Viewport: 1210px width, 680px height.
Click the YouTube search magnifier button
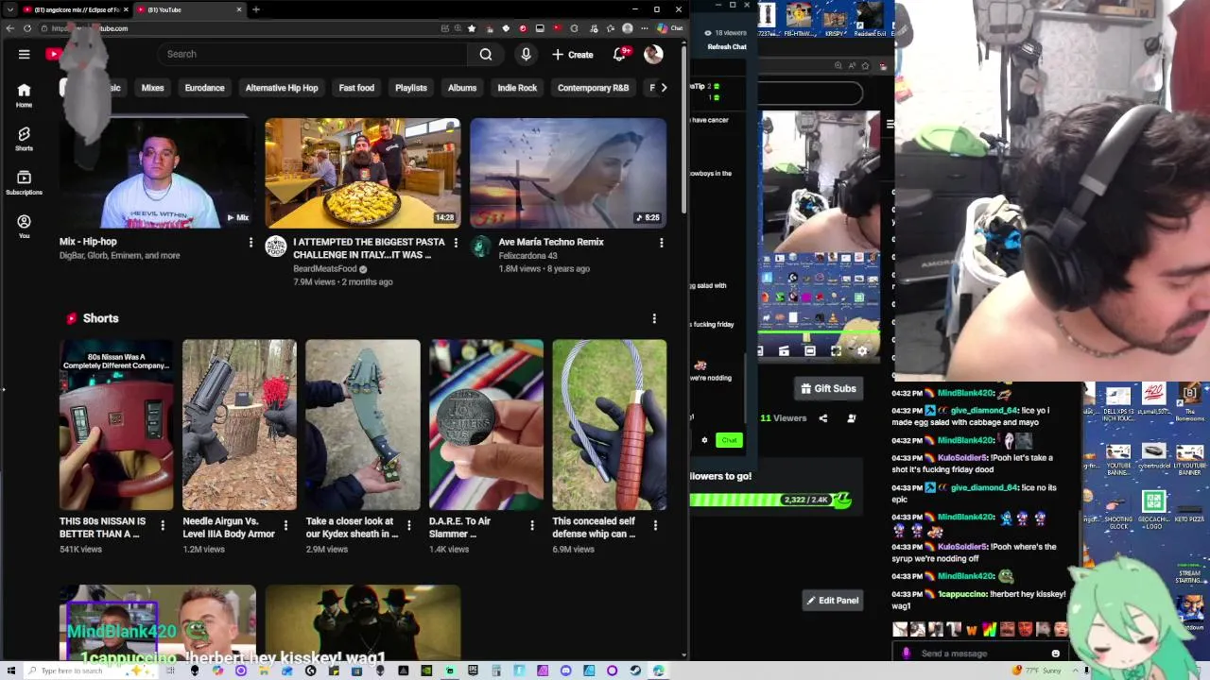coord(485,54)
